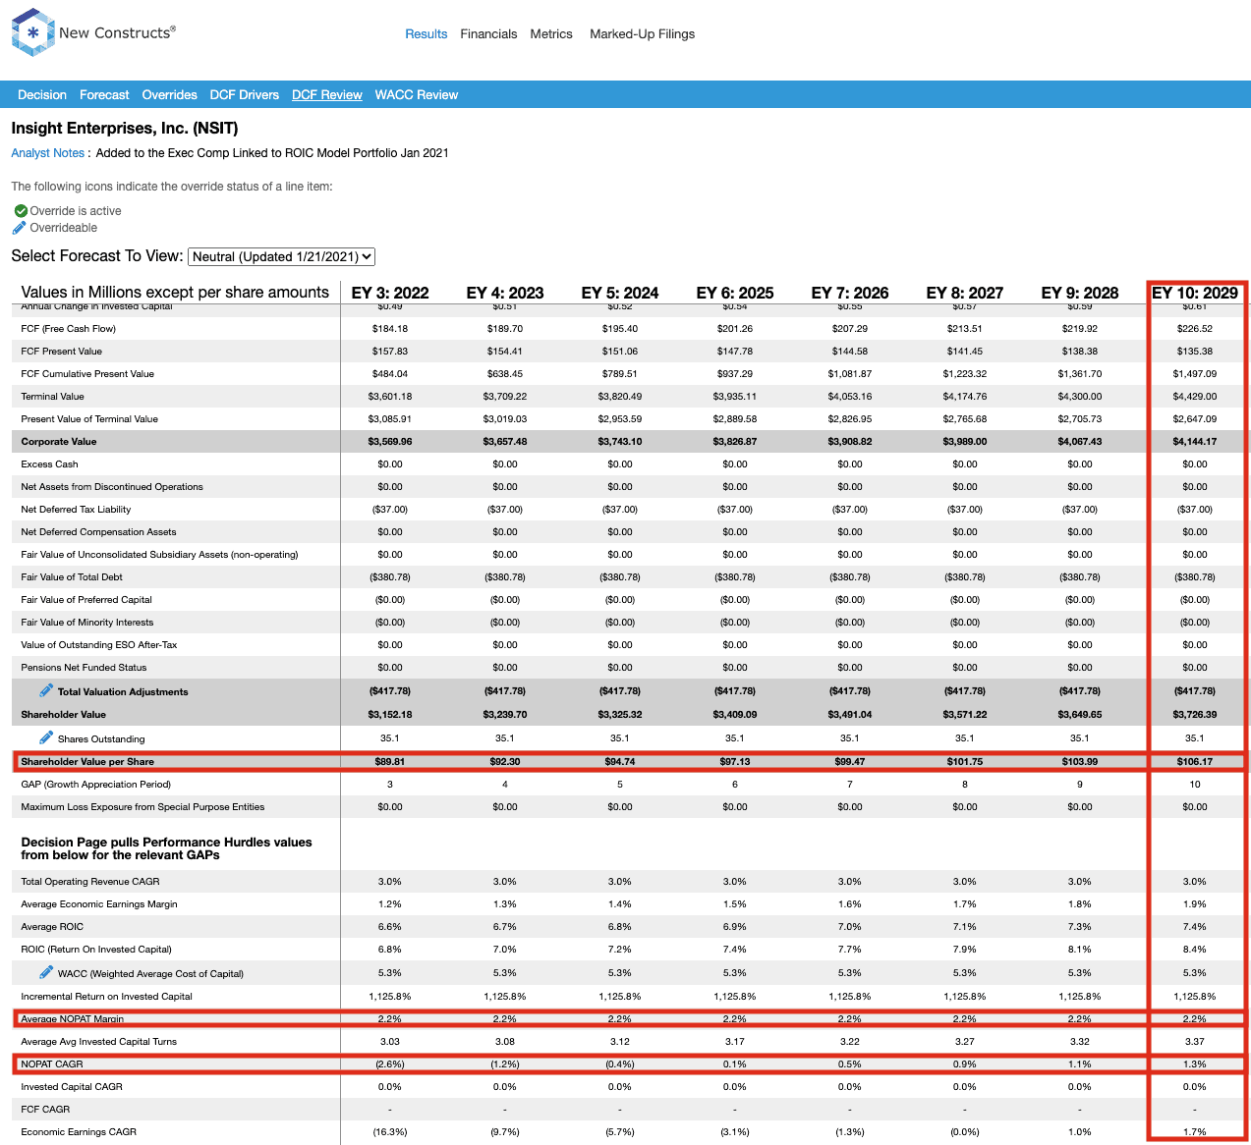Switch to the DCF Drivers tab
This screenshot has width=1251, height=1145.
tap(244, 95)
